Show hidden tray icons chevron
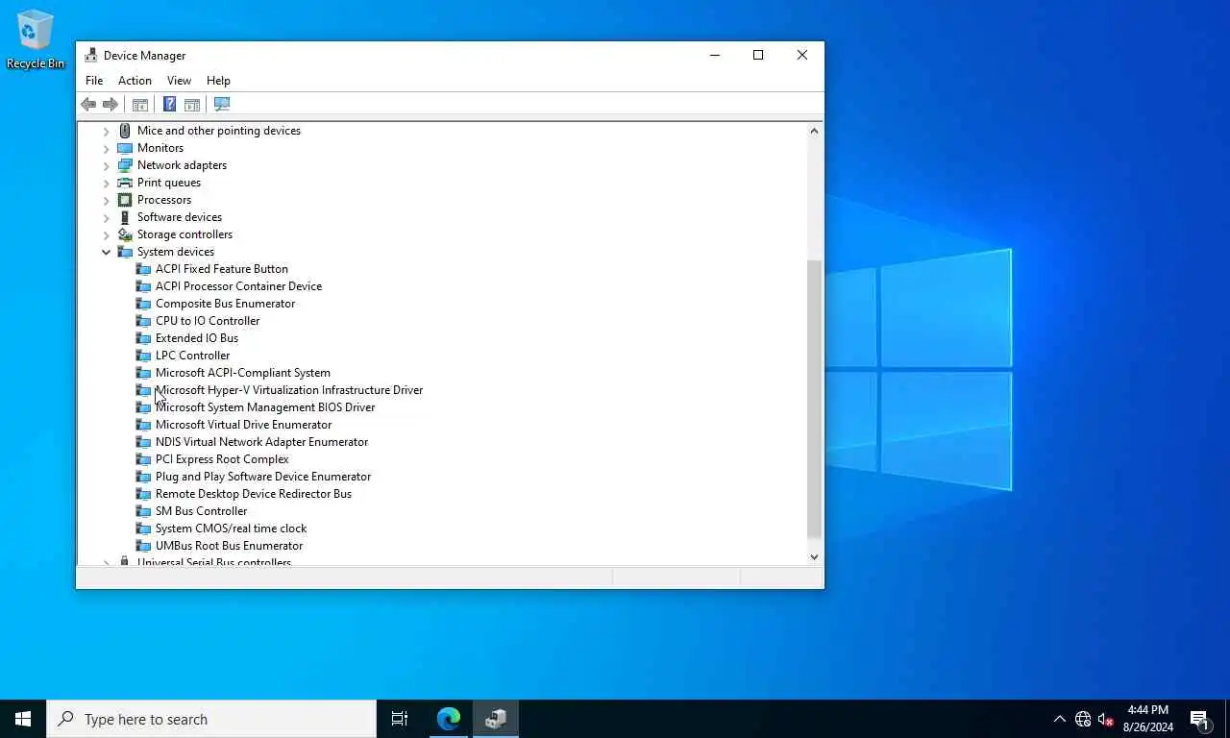 coord(1059,719)
